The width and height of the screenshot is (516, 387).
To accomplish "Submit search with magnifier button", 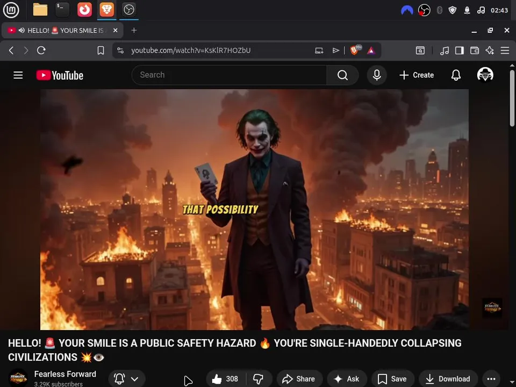I will click(342, 75).
